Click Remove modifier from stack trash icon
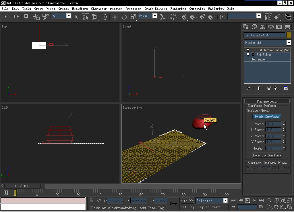 click(x=276, y=88)
